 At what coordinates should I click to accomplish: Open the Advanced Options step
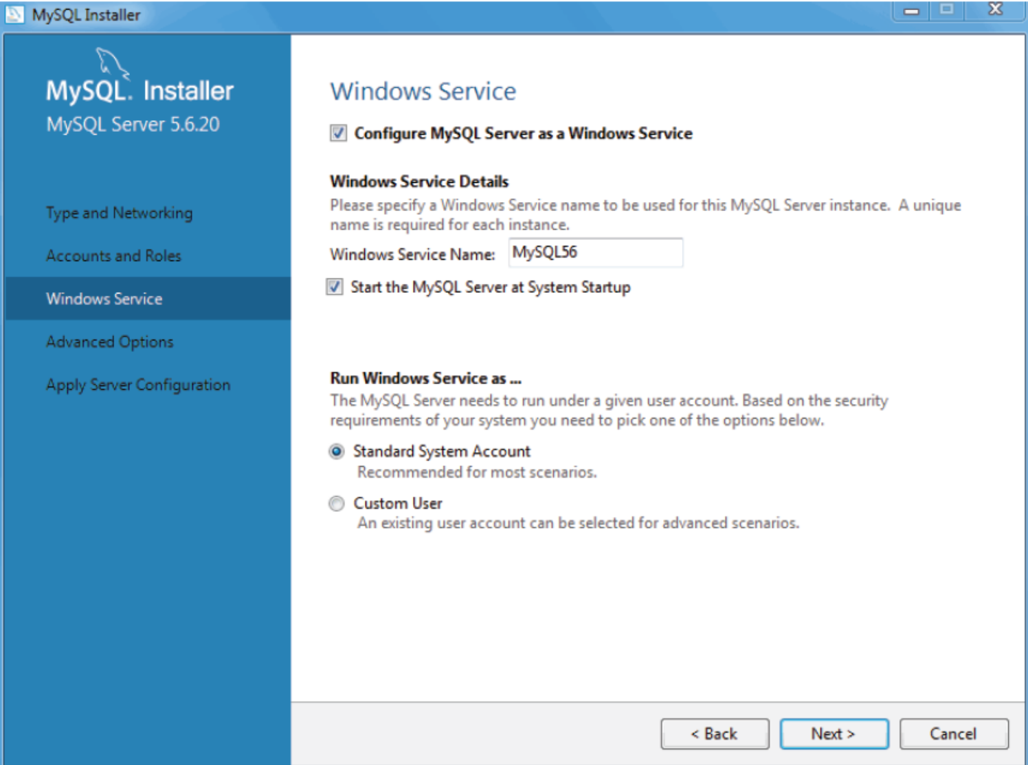[109, 342]
